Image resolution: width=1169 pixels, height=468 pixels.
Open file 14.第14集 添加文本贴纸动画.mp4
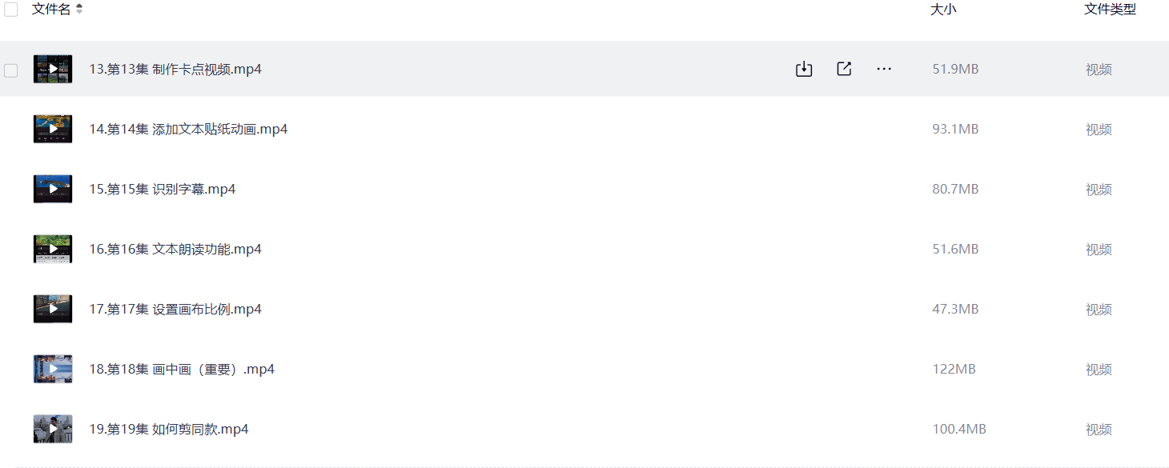pyautogui.click(x=188, y=130)
